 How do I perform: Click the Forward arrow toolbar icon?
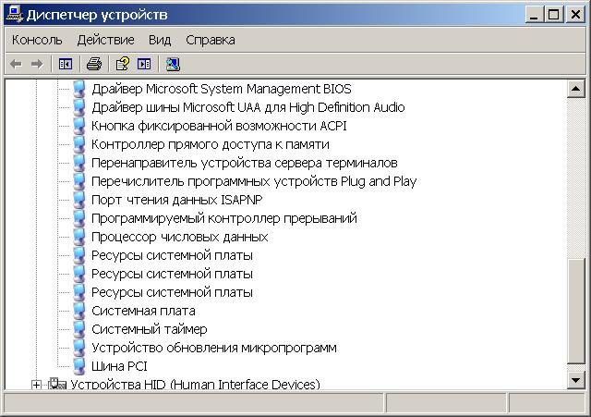[x=37, y=64]
